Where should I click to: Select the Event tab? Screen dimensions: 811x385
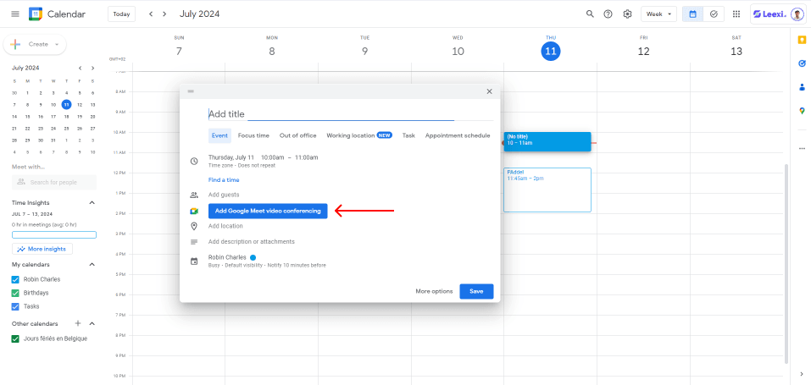[x=219, y=135]
